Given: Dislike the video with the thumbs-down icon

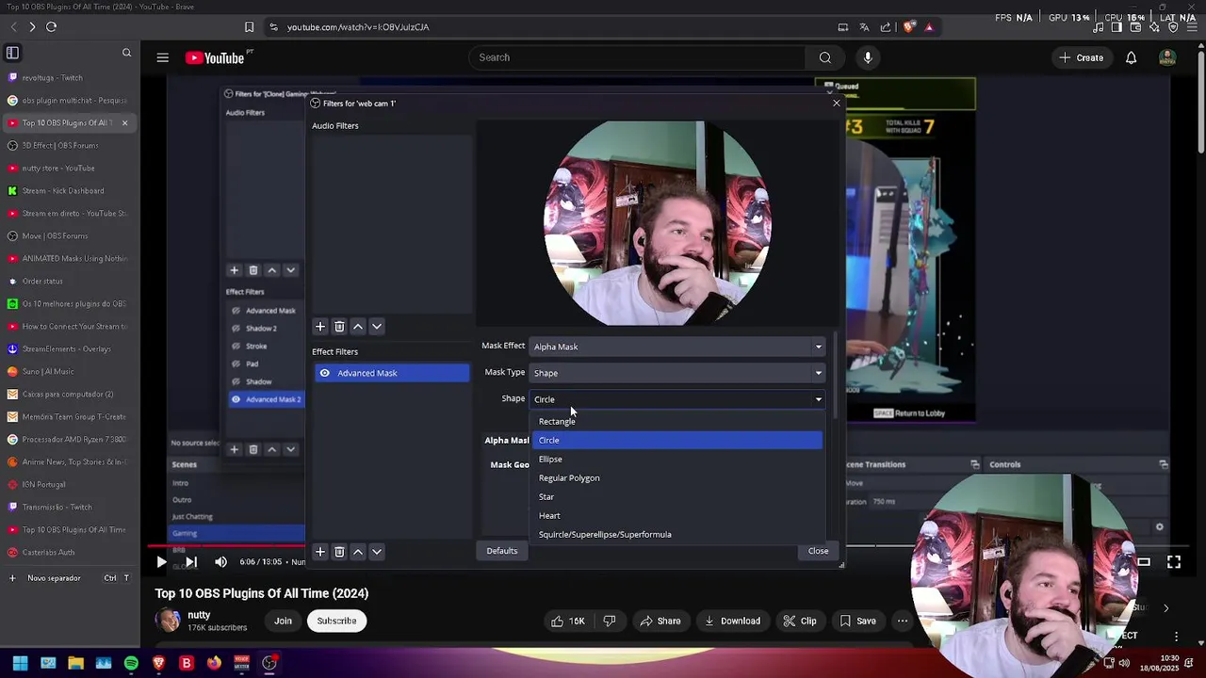Looking at the screenshot, I should (609, 621).
